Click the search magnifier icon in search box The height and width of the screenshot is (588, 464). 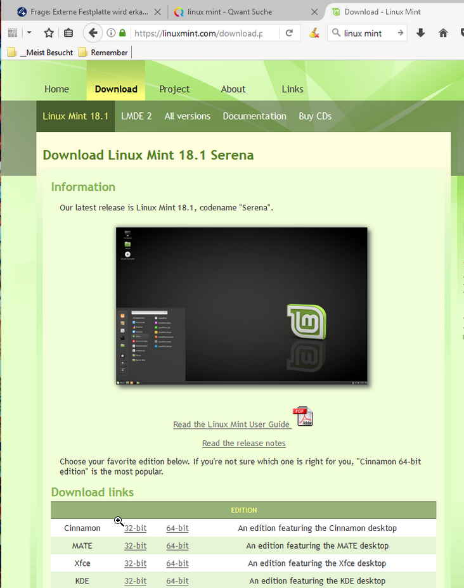click(337, 33)
